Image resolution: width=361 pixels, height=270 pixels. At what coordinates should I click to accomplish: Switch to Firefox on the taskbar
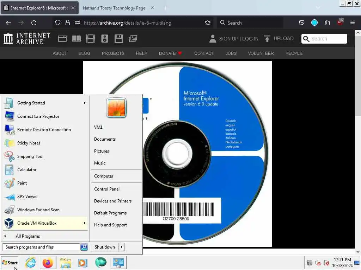point(48,262)
